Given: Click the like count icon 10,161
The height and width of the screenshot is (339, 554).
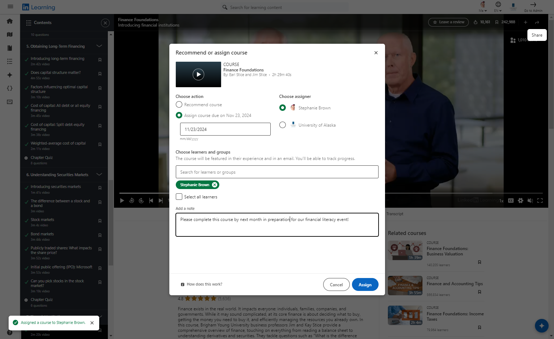Looking at the screenshot, I should [476, 22].
